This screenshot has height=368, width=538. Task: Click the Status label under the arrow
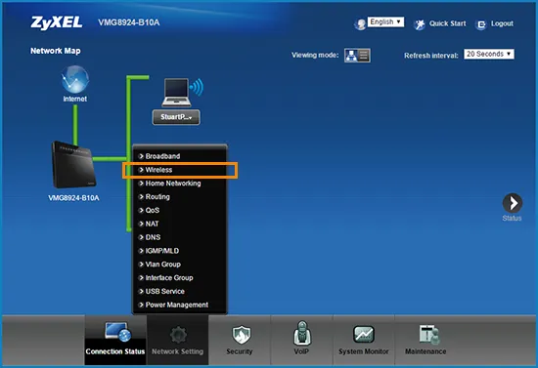click(512, 218)
